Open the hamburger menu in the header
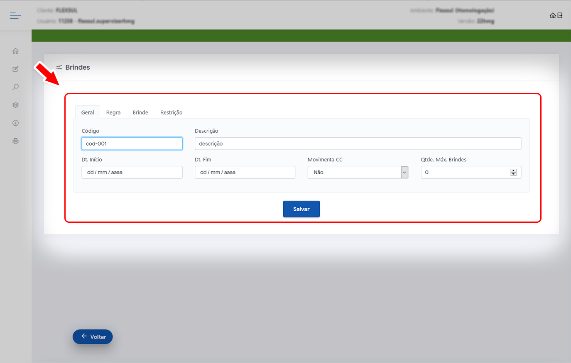 pos(15,16)
